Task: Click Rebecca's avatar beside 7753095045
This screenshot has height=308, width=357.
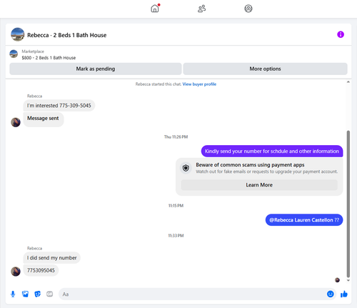Action: tap(16, 272)
